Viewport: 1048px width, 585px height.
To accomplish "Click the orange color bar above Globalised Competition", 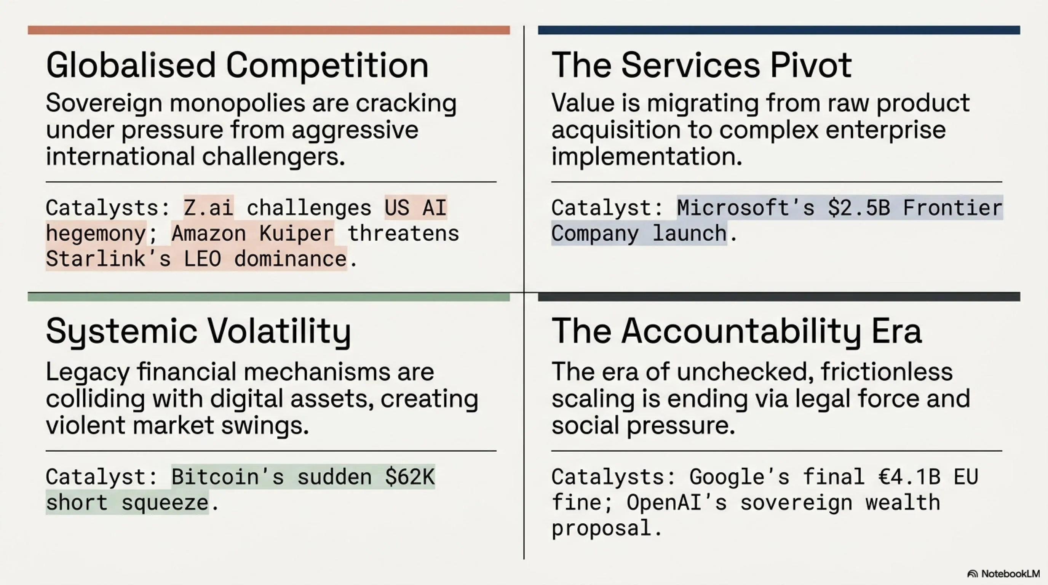I will (268, 30).
